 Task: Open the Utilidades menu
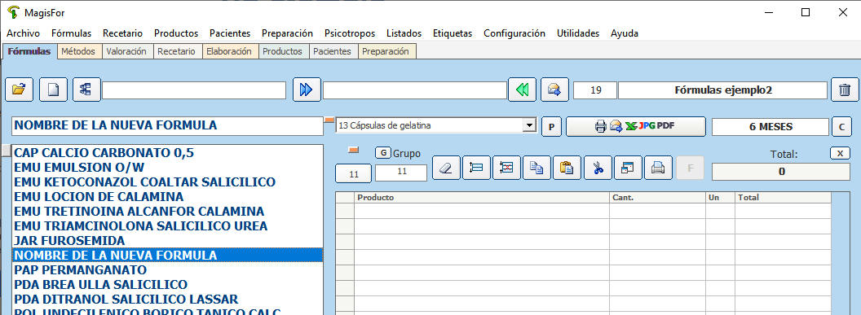coord(577,33)
